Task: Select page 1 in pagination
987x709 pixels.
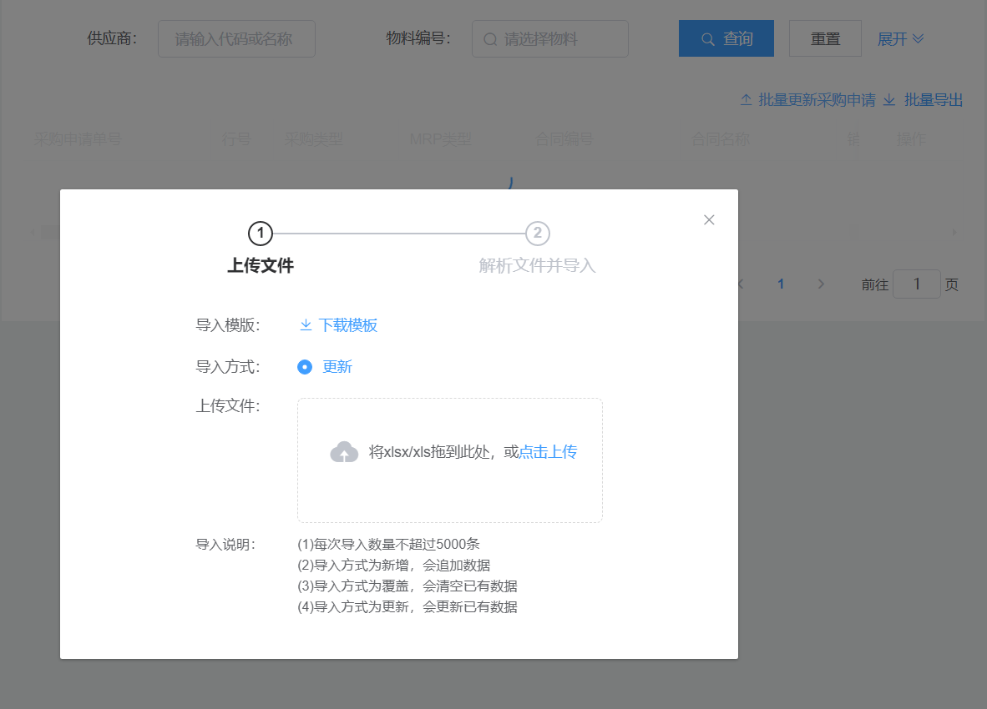Action: pyautogui.click(x=781, y=284)
